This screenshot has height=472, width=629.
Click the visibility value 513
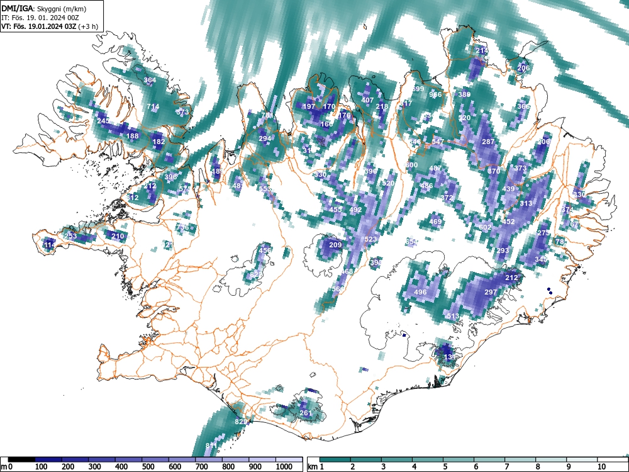(x=452, y=316)
